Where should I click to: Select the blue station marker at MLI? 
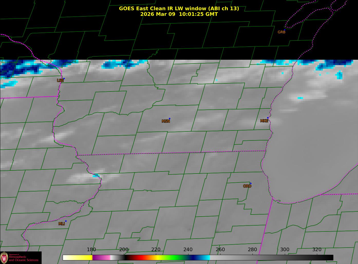pyautogui.click(x=66, y=221)
